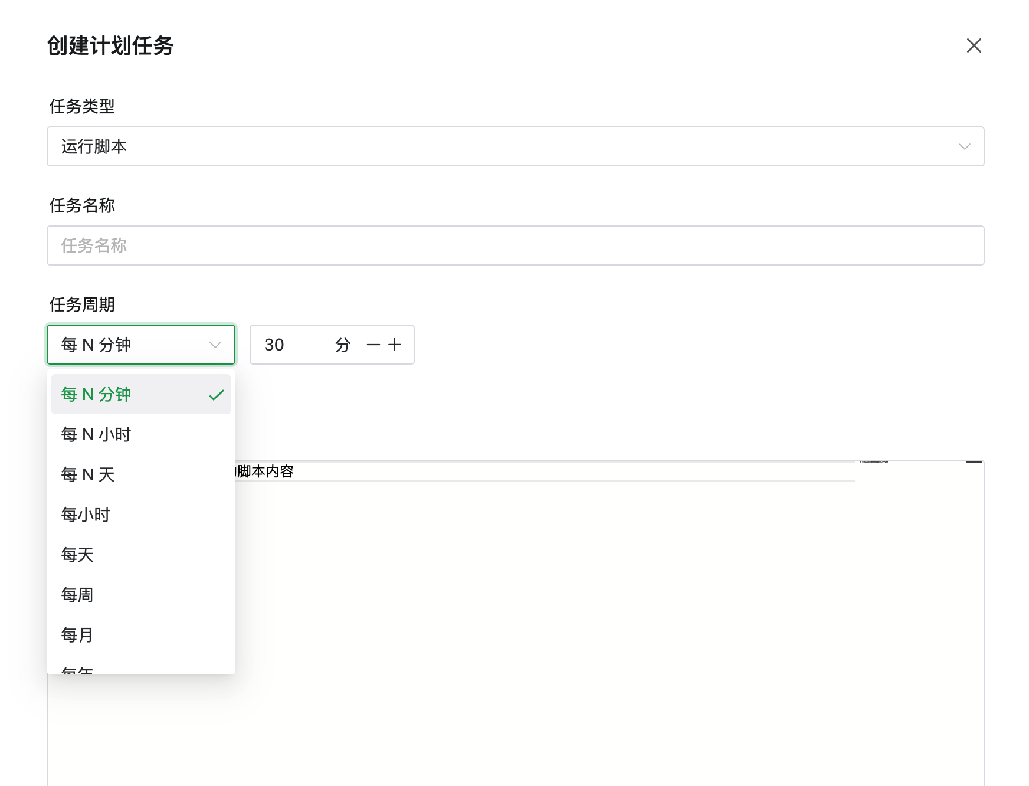Click the chevron on the 任务类型 dropdown
This screenshot has width=1029, height=786.
(966, 146)
